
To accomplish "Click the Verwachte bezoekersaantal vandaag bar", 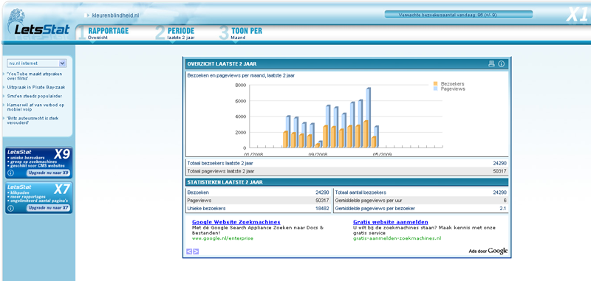I will 459,15.
